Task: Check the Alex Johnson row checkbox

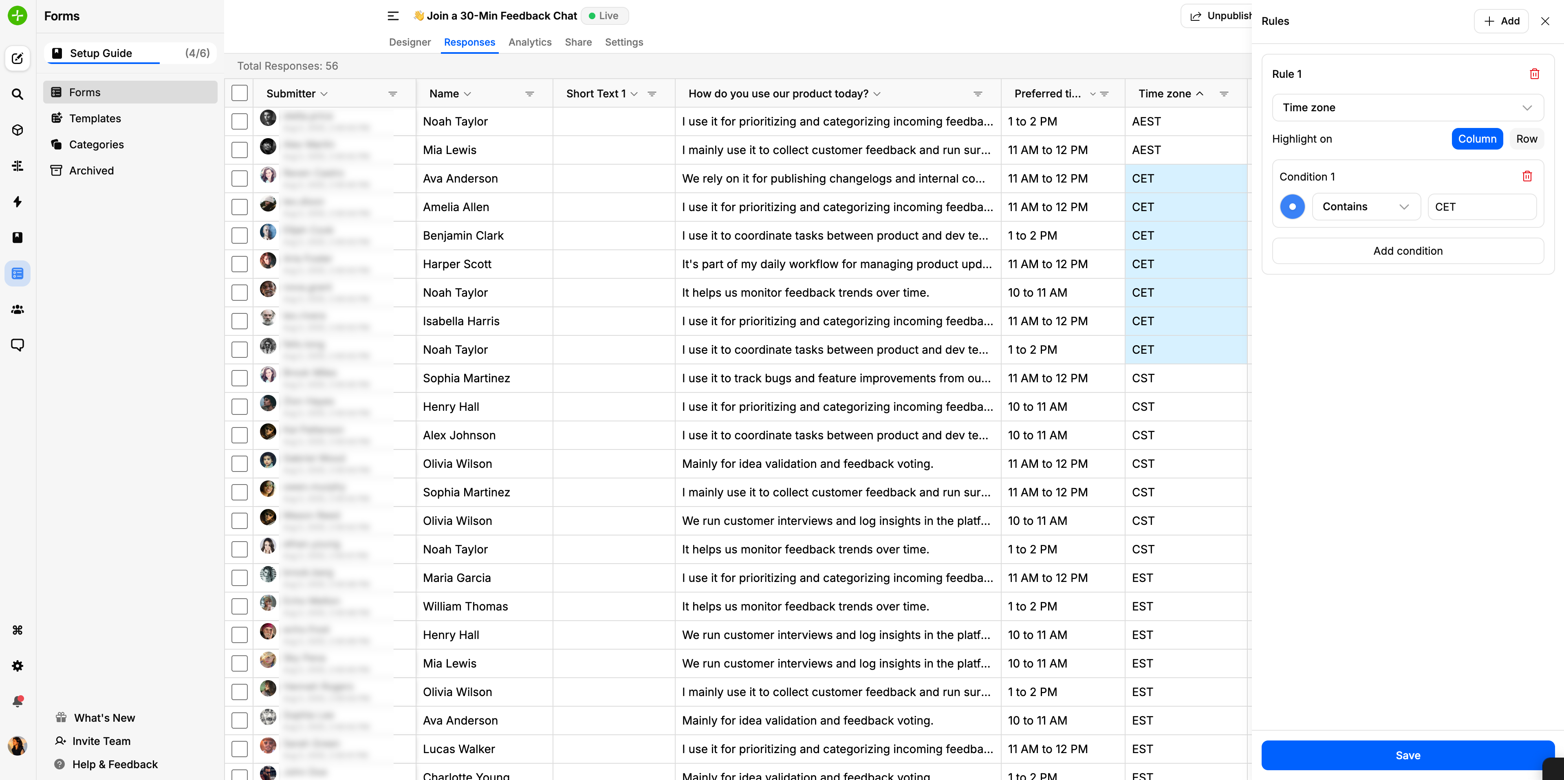Action: pyautogui.click(x=240, y=435)
